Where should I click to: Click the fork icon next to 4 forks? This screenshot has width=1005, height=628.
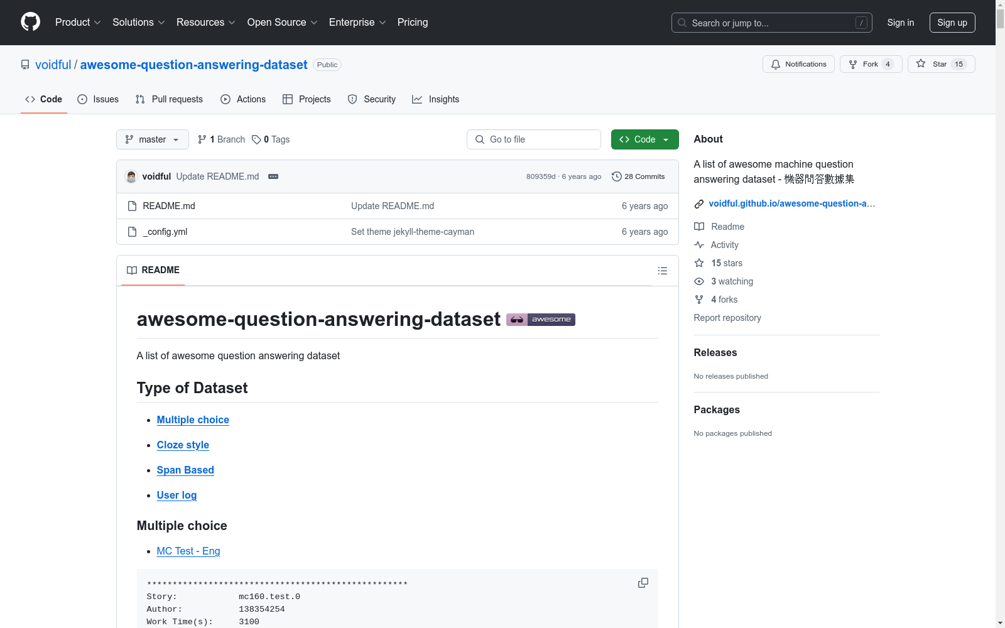699,300
